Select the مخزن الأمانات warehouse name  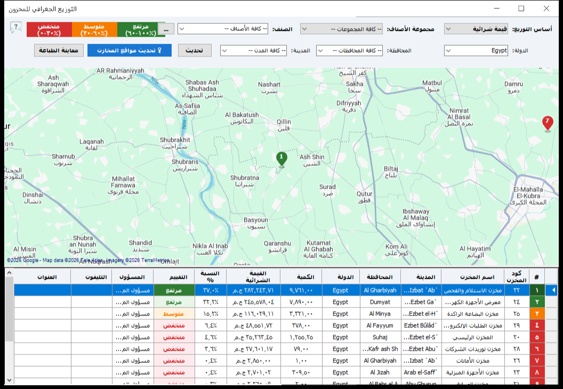pos(473,361)
